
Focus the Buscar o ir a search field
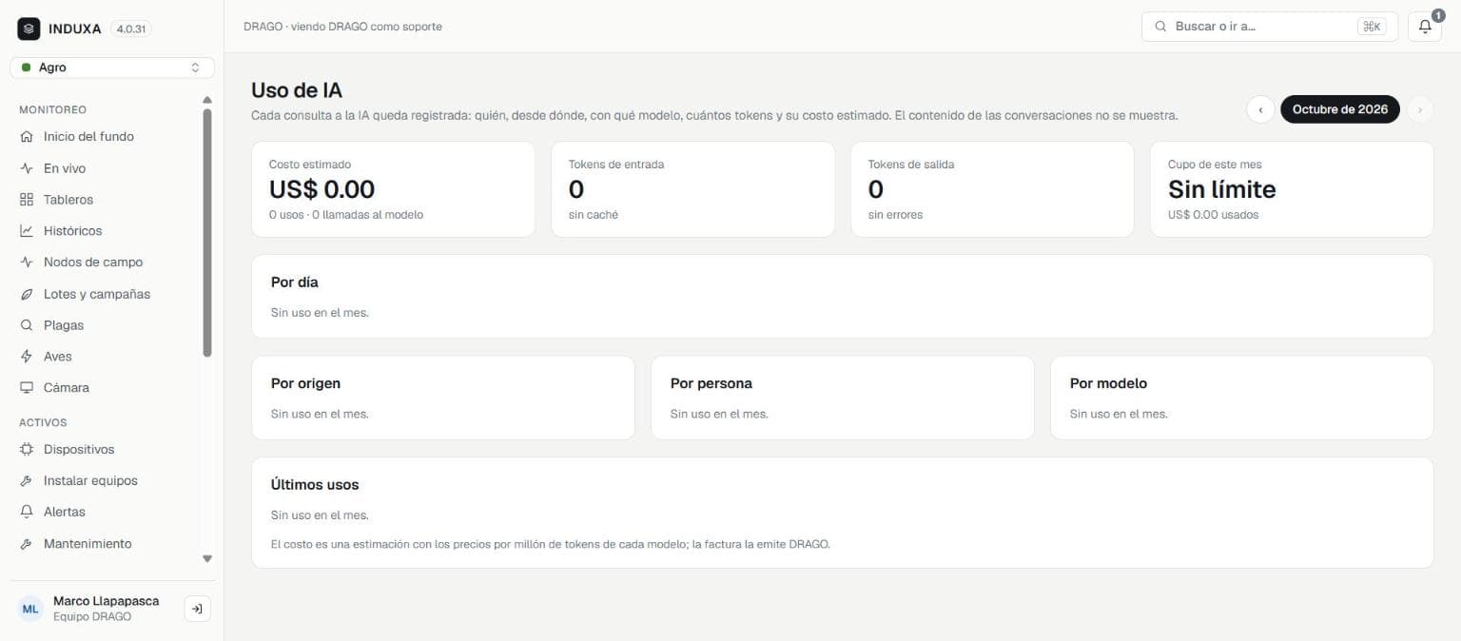click(1270, 27)
